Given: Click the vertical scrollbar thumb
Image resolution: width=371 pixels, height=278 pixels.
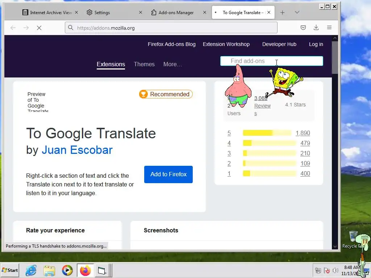Looking at the screenshot, I should pos(335,58).
